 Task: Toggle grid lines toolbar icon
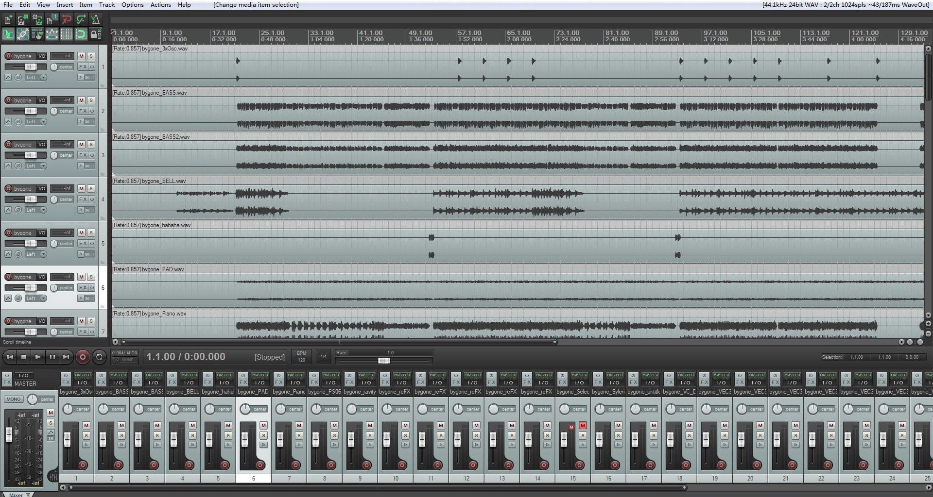67,34
